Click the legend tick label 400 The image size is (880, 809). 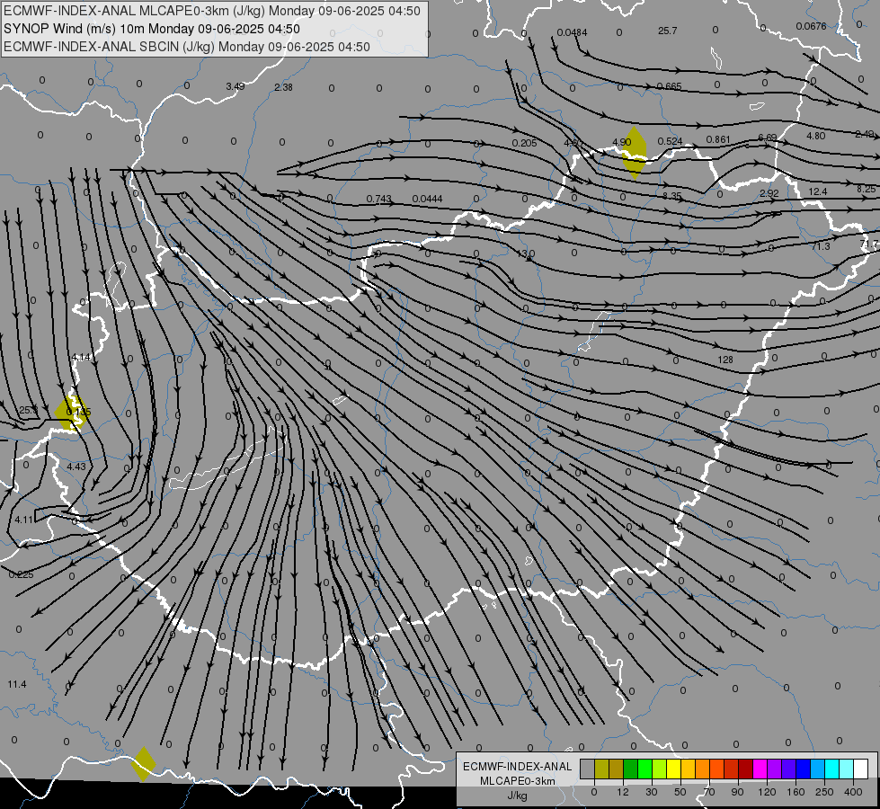coord(853,792)
